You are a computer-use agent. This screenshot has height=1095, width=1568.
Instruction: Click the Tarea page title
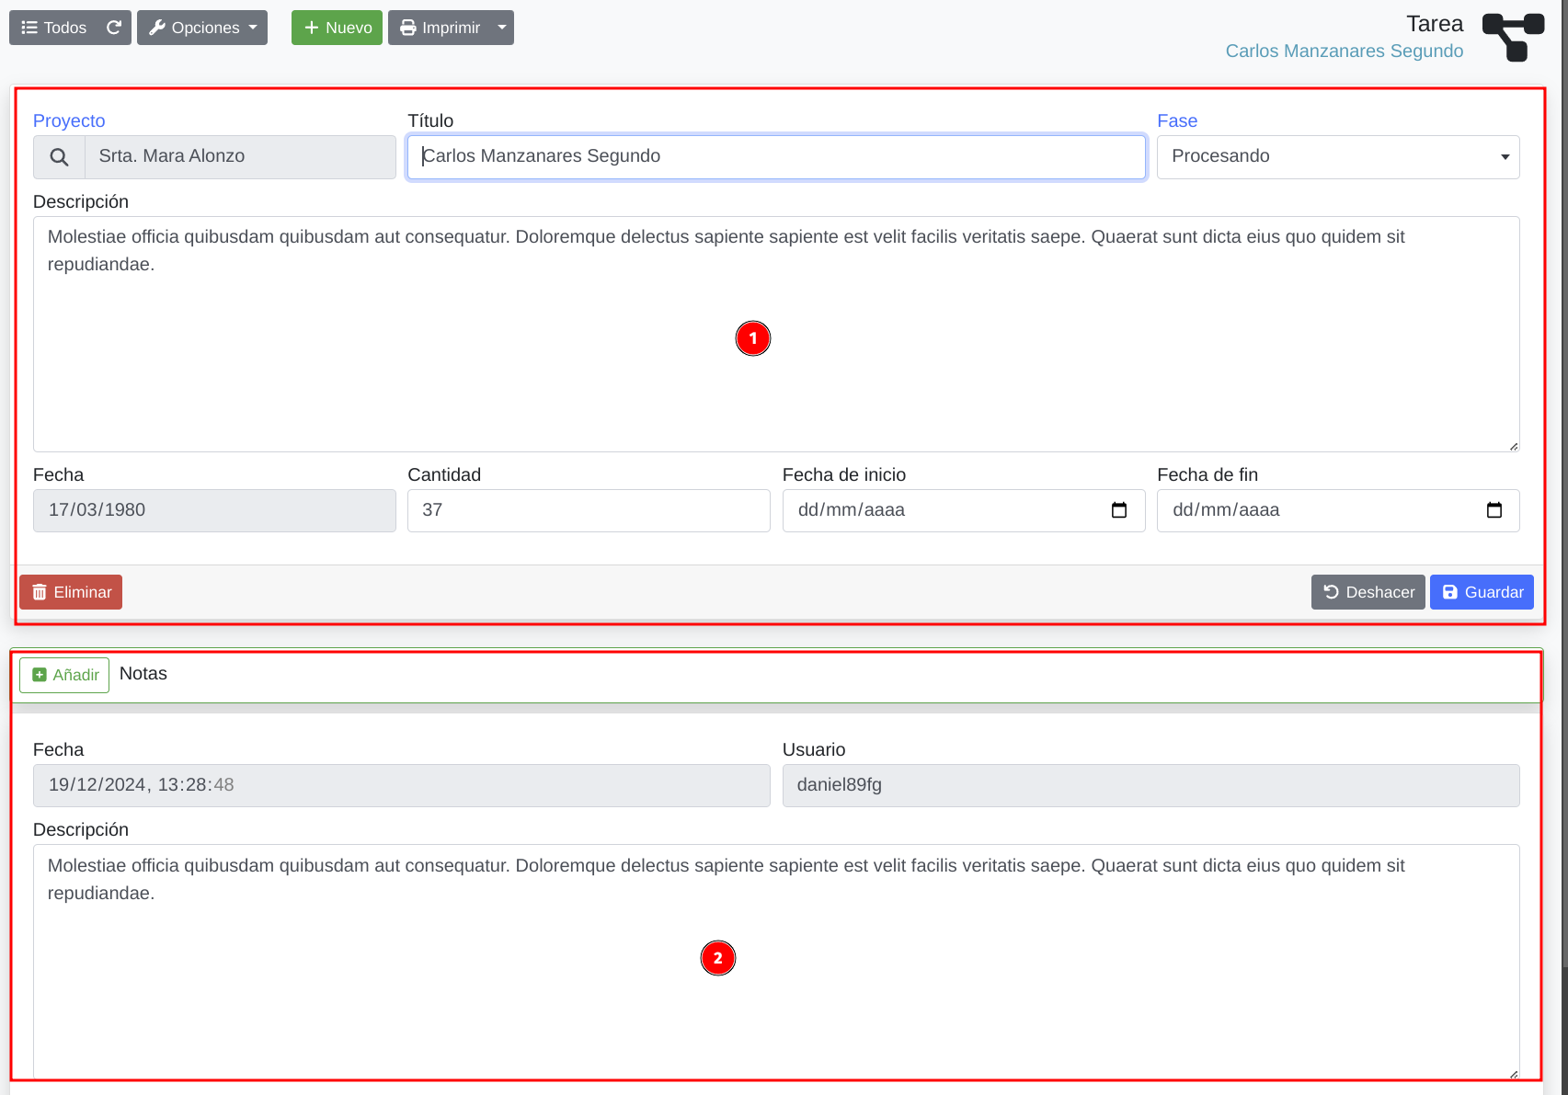coord(1435,24)
